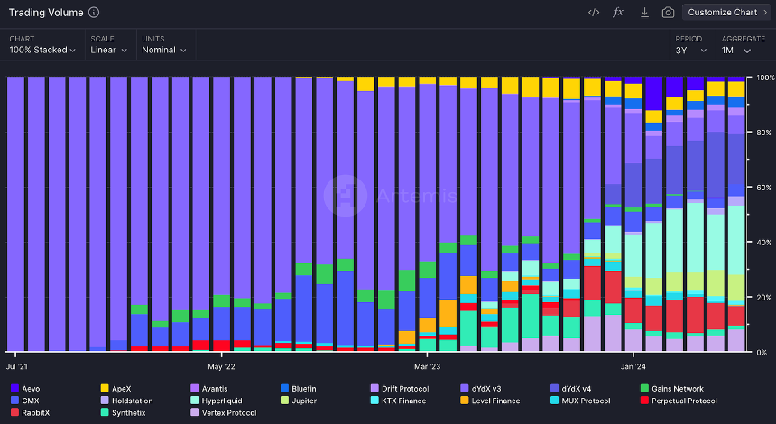The width and height of the screenshot is (776, 424).
Task: Open the Nominal units dropdown
Action: coord(164,50)
